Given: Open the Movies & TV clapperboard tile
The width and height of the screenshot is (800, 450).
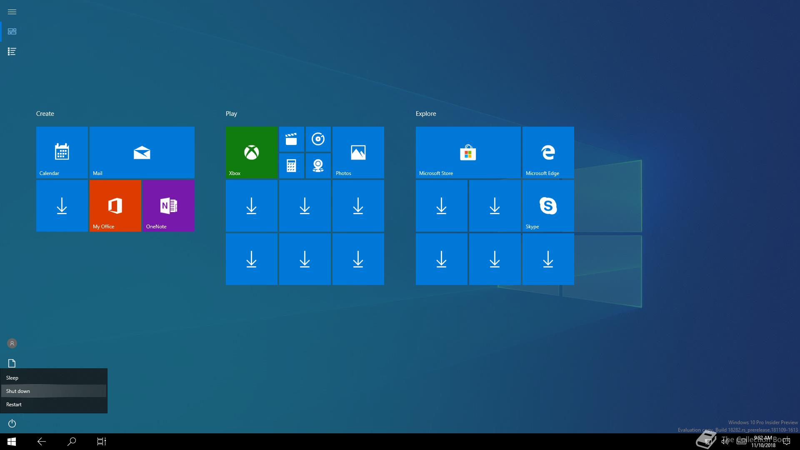Looking at the screenshot, I should (291, 139).
